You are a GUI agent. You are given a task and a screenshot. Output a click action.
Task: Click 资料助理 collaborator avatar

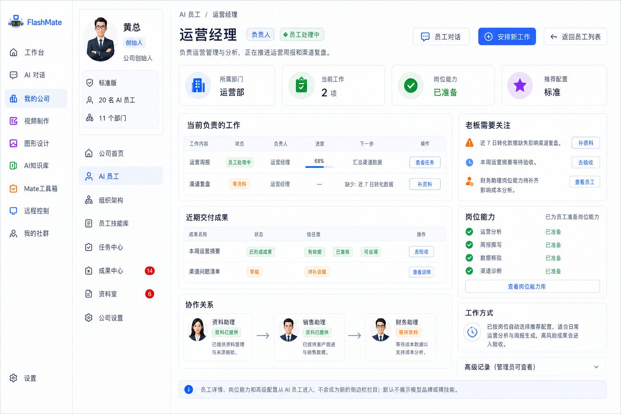click(x=198, y=330)
